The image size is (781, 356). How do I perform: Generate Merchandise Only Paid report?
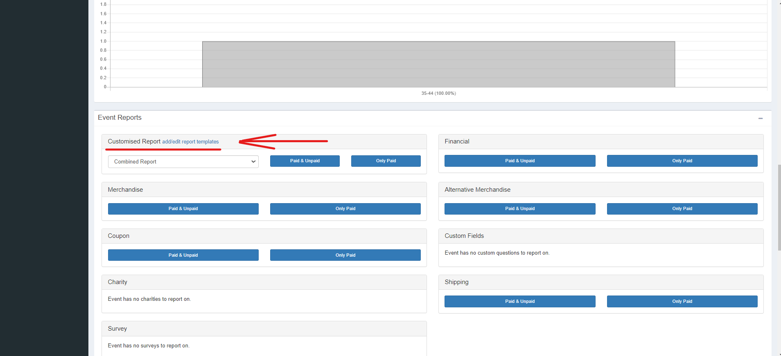tap(345, 209)
